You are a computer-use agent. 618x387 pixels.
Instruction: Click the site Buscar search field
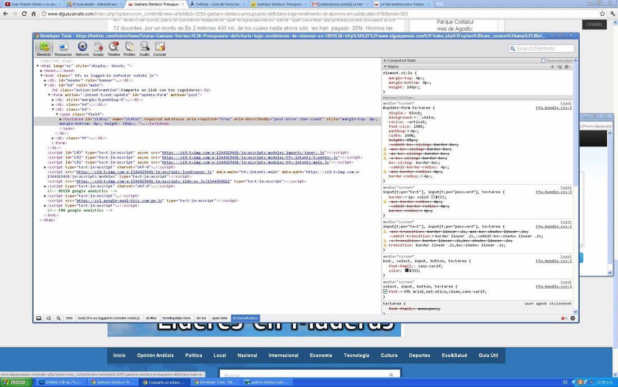[x=310, y=375]
